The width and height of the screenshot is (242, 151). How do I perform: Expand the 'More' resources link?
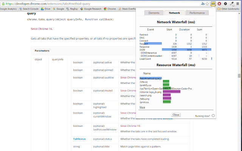click(142, 107)
